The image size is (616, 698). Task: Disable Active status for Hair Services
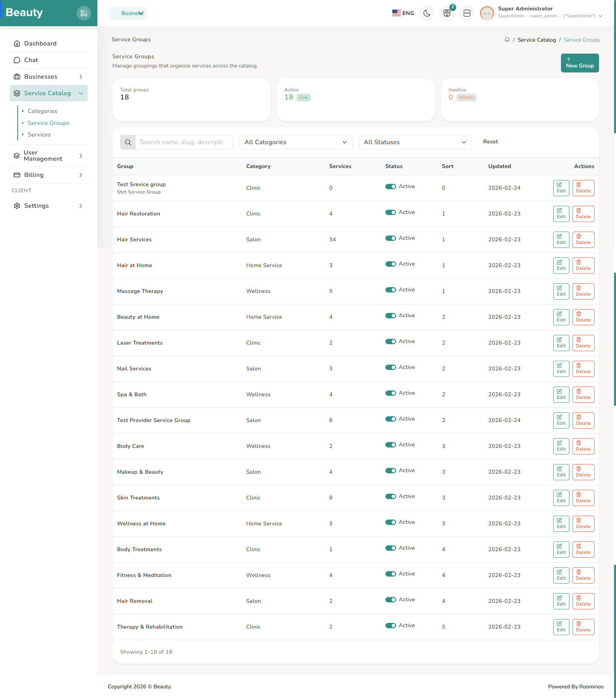pos(391,238)
